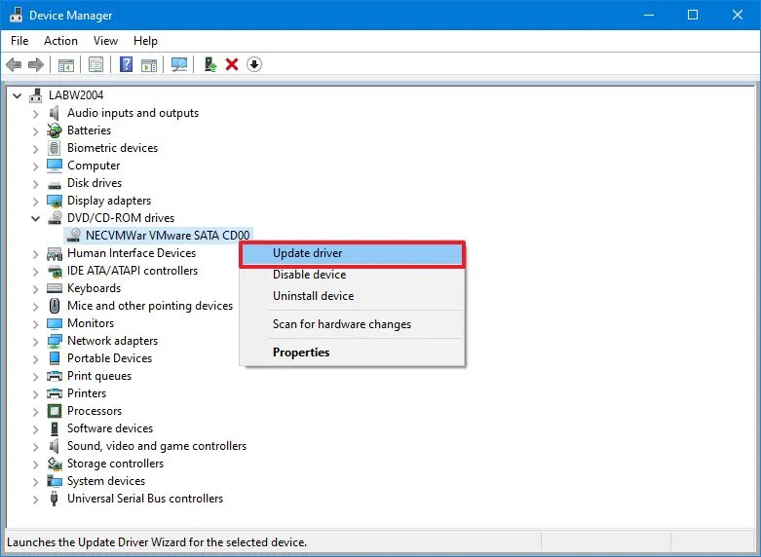Maximize the Device Manager window

(x=693, y=15)
